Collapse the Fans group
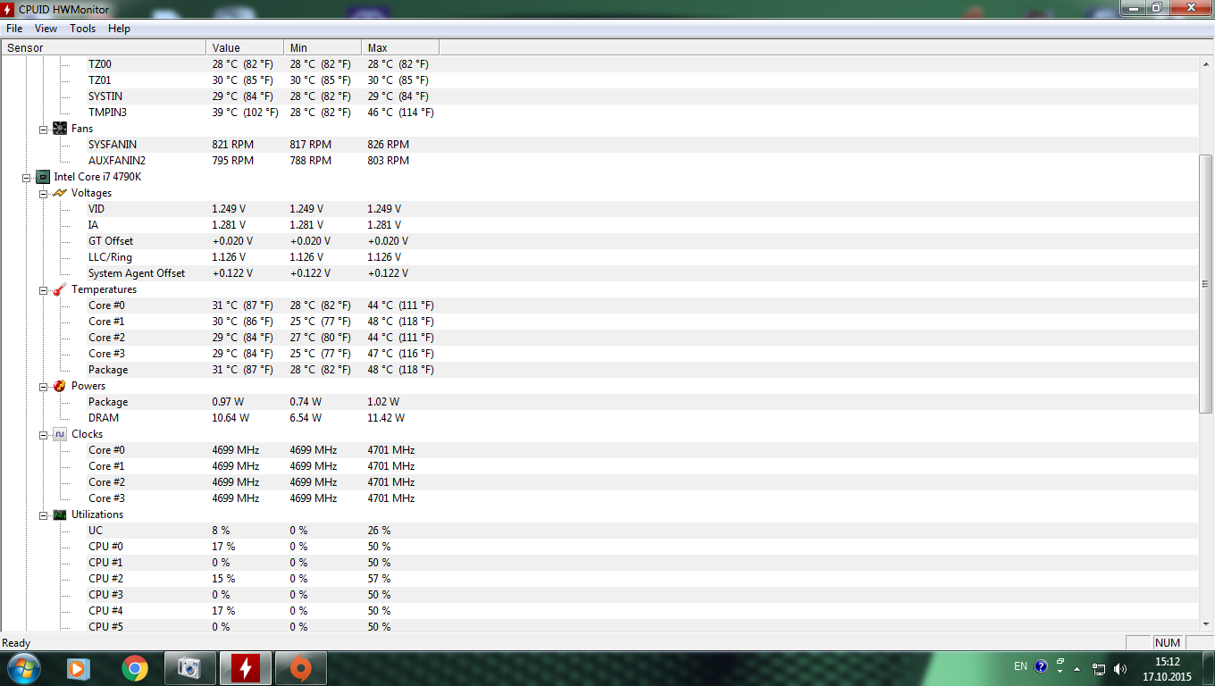This screenshot has height=686, width=1215. 43,129
